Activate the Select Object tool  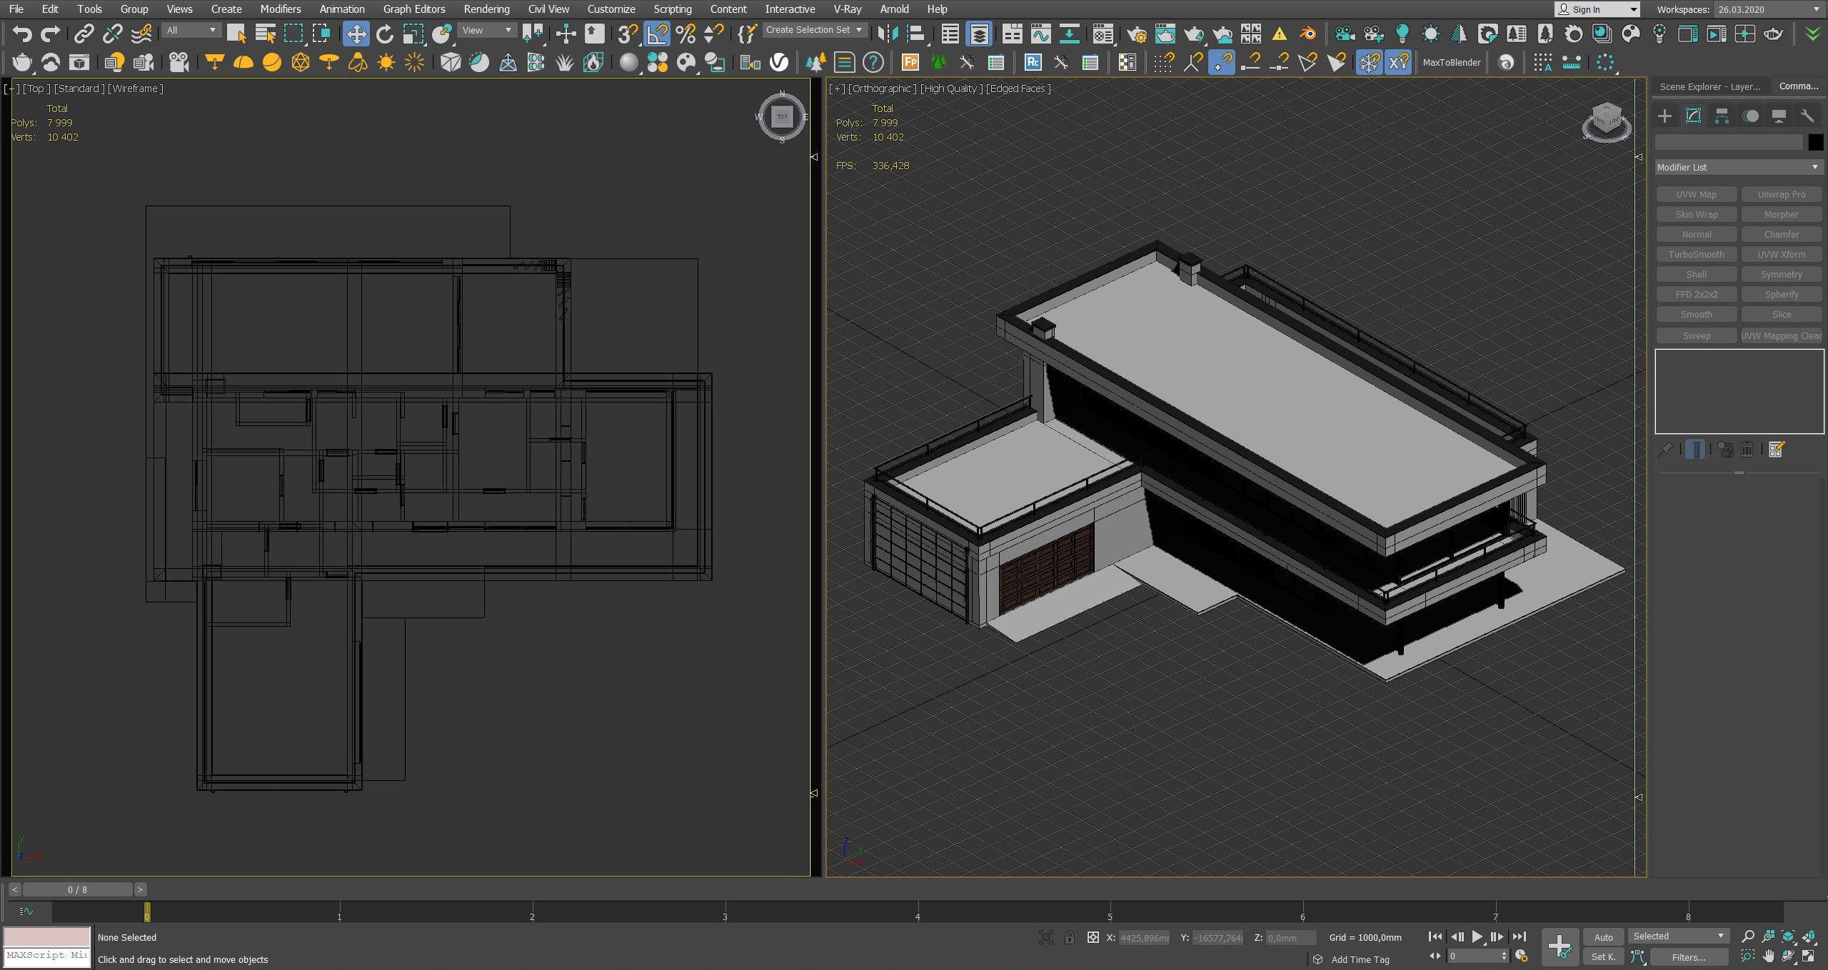point(236,34)
